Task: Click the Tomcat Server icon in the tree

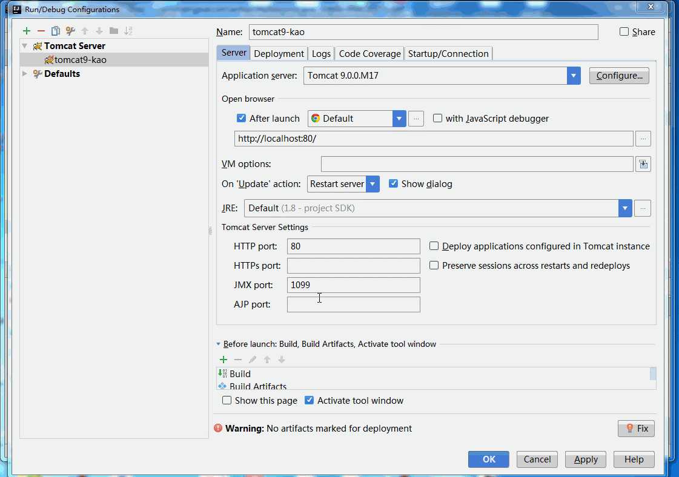Action: click(x=38, y=46)
